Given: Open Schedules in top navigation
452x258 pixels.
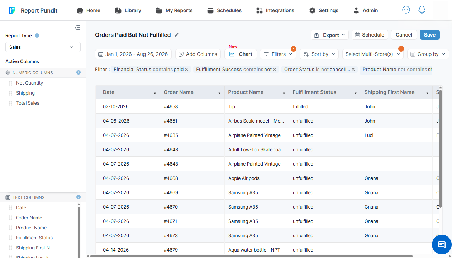Looking at the screenshot, I should click(x=224, y=10).
